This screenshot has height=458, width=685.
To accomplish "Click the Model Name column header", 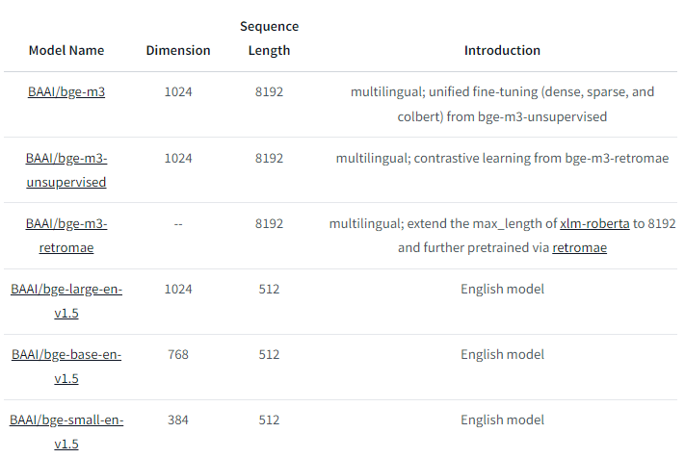I will (x=66, y=51).
